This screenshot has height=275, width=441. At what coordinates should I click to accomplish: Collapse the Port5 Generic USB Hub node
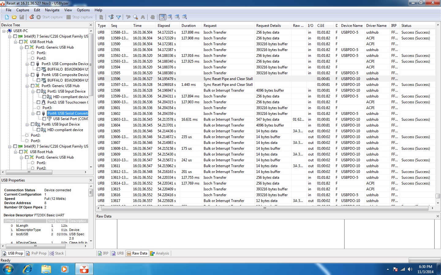click(x=27, y=86)
